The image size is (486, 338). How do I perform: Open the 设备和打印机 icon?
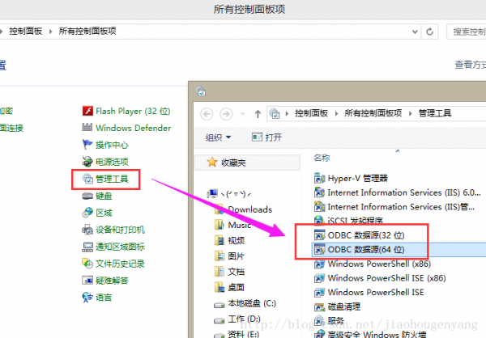point(87,230)
